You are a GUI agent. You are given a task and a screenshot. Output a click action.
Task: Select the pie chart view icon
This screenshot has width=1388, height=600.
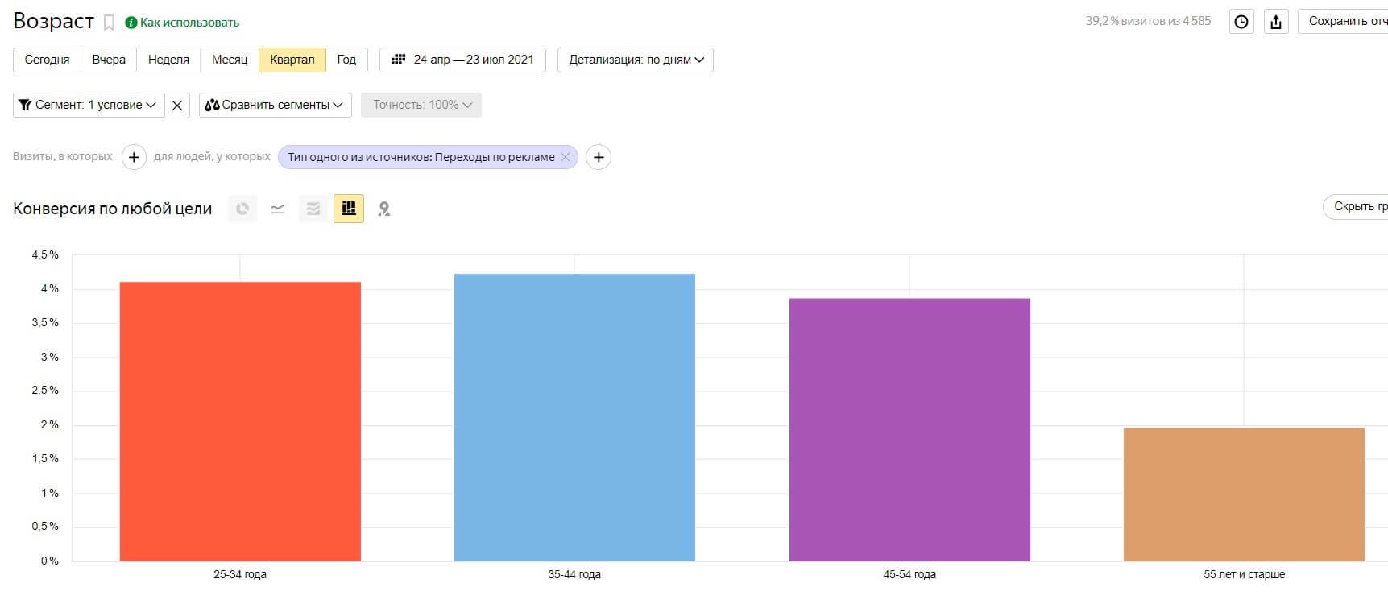242,209
